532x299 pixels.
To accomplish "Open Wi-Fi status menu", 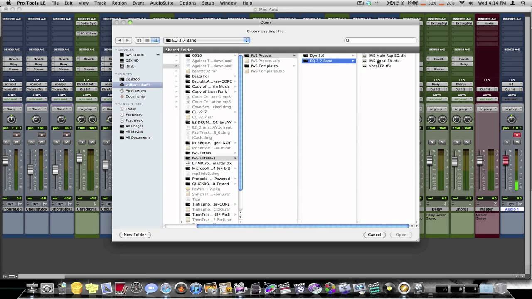I will pos(462,3).
